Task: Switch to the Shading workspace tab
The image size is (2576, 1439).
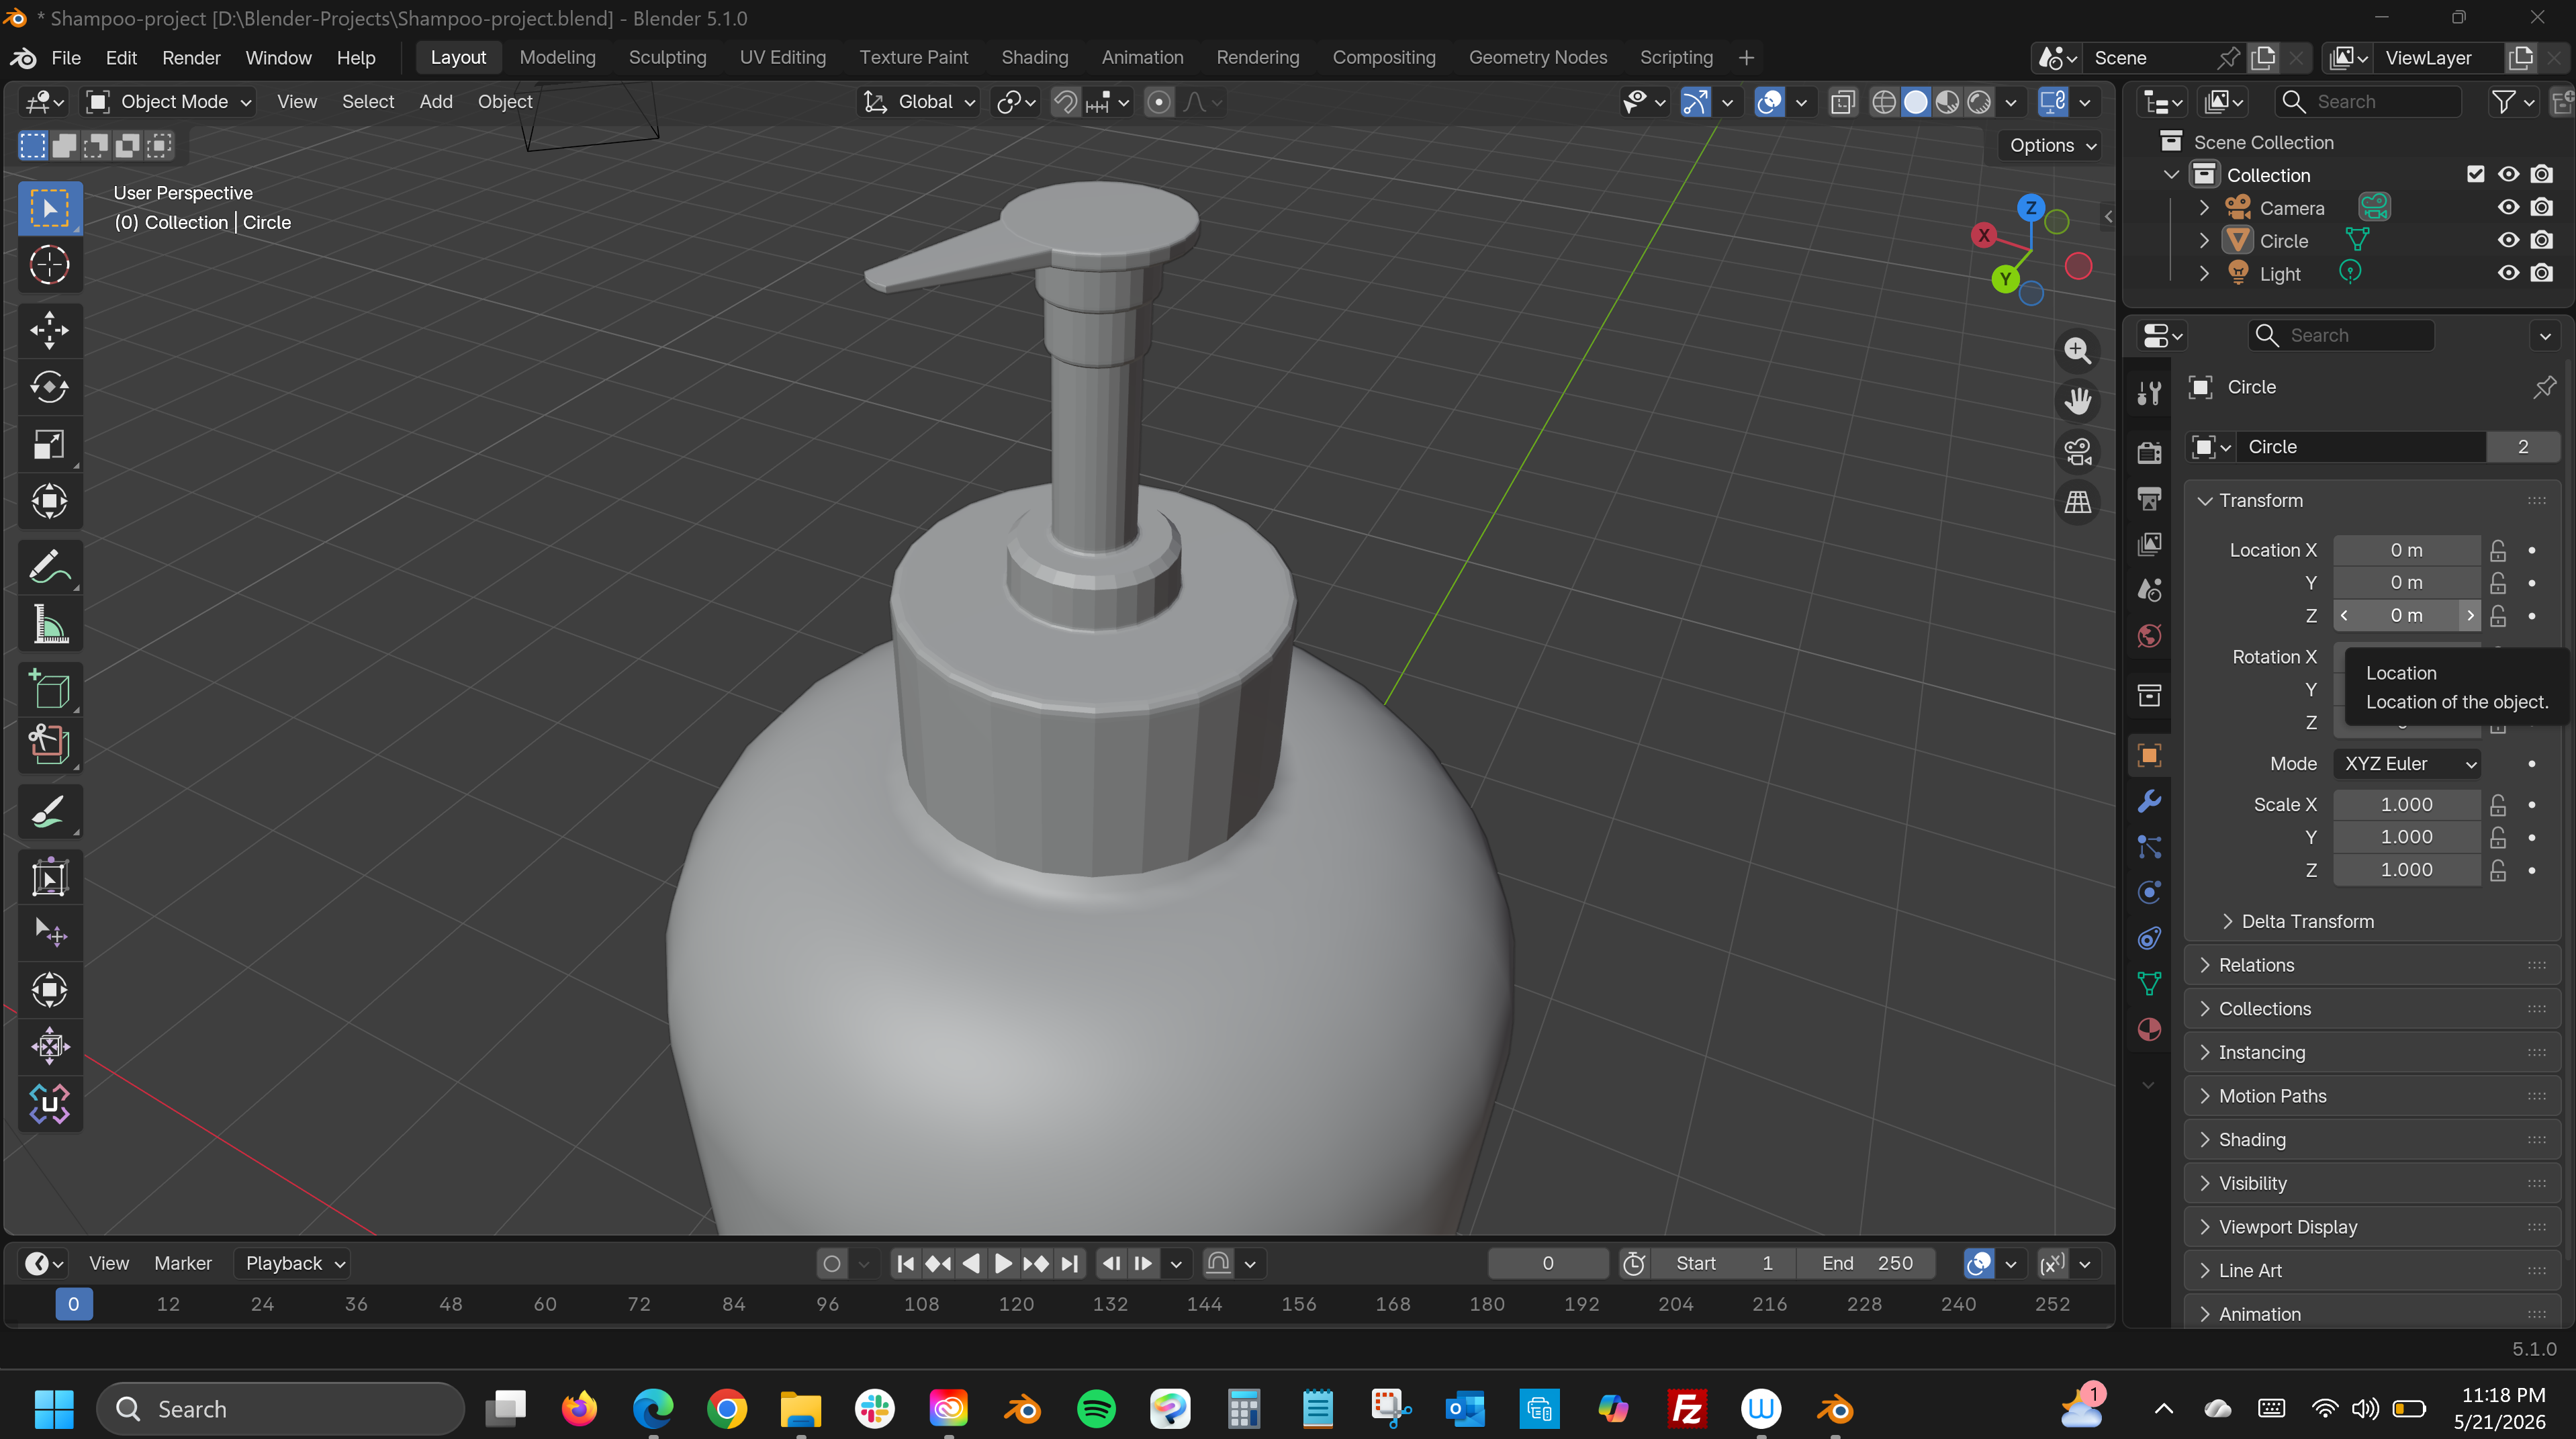Action: point(1035,58)
